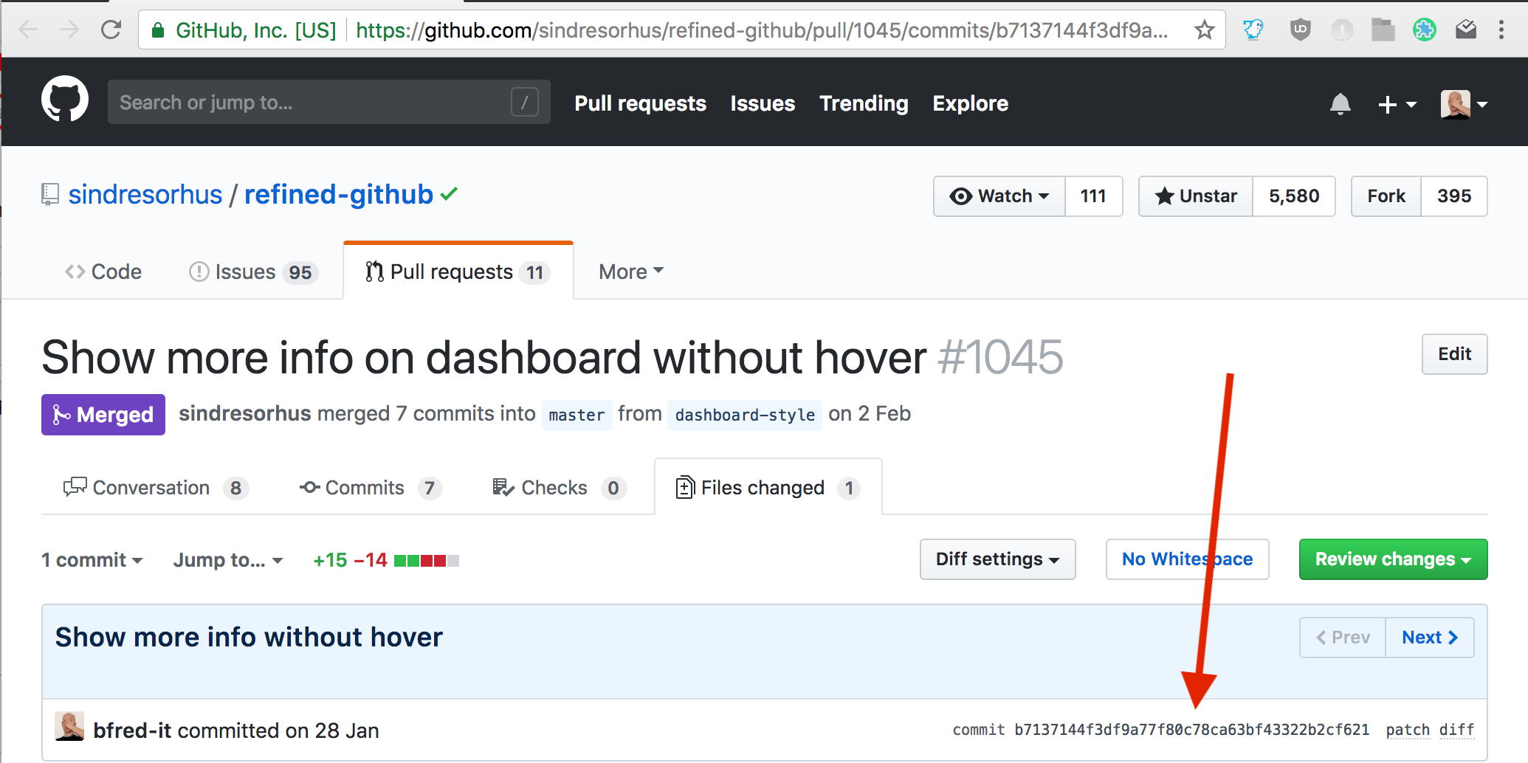Open the sindresorhus owner link
Viewport: 1528px width, 763px height.
coord(145,195)
